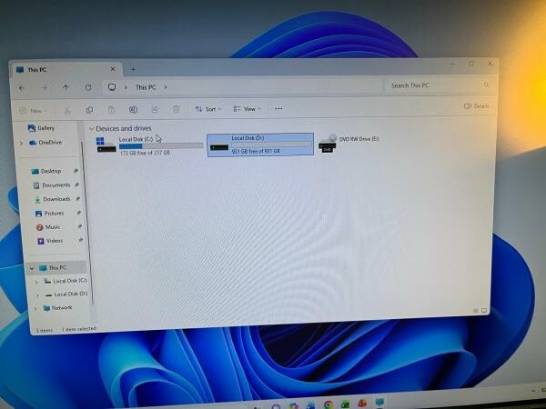Go back using the Back arrow
This screenshot has height=409, width=546.
point(22,88)
